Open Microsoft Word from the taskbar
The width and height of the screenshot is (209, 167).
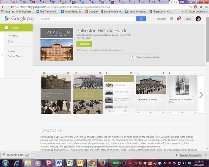[59, 163]
